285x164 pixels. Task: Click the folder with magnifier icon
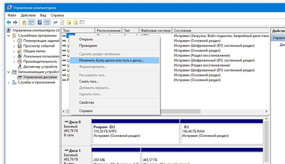coord(76,22)
